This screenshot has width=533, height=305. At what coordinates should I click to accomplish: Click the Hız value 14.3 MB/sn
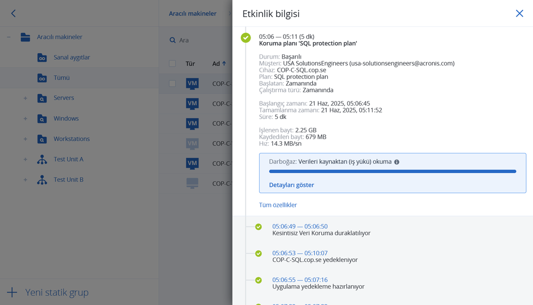coord(286,143)
